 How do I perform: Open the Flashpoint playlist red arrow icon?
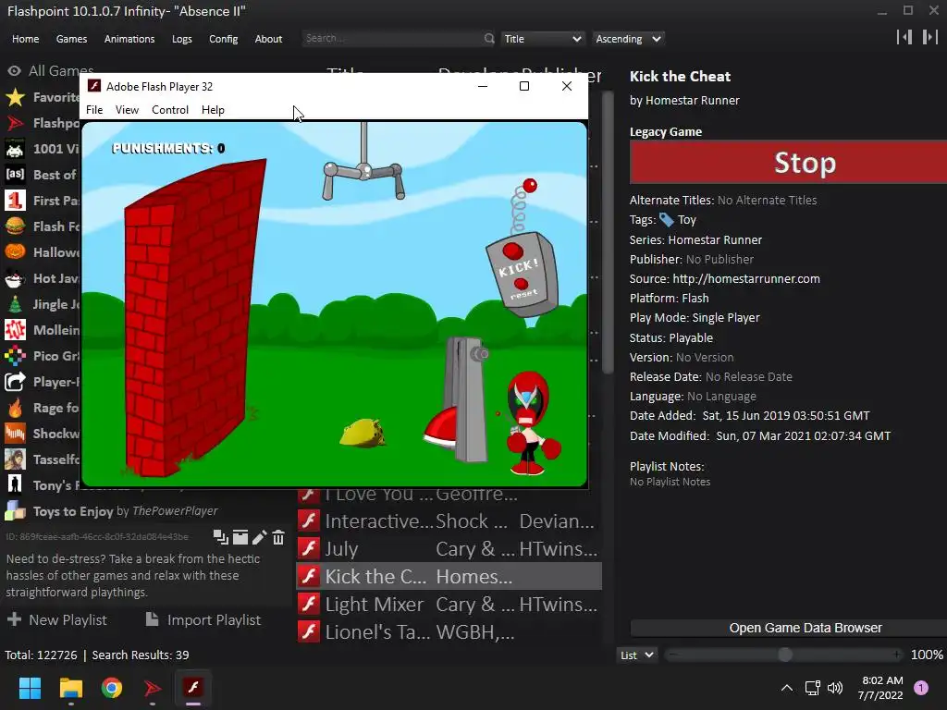15,123
